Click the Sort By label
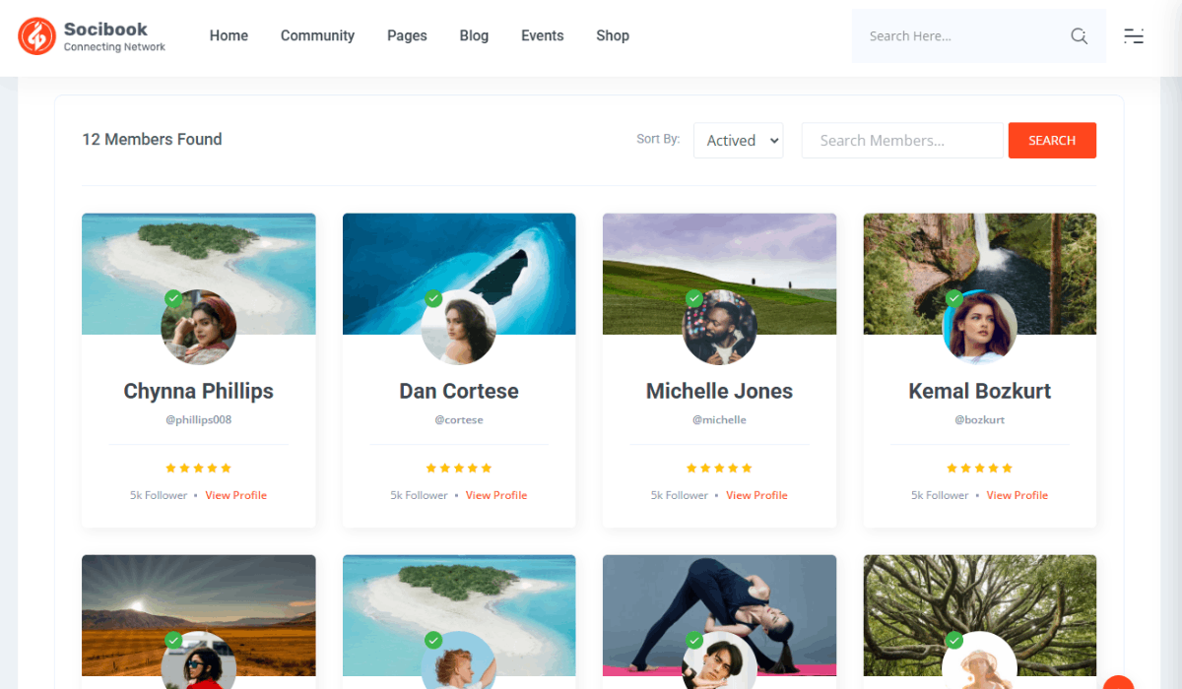This screenshot has width=1182, height=689. 658,139
